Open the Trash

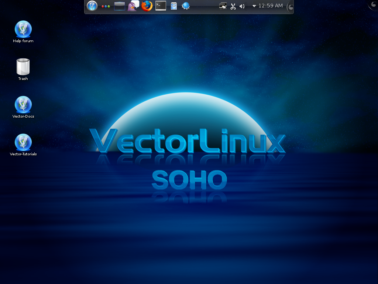tap(23, 67)
